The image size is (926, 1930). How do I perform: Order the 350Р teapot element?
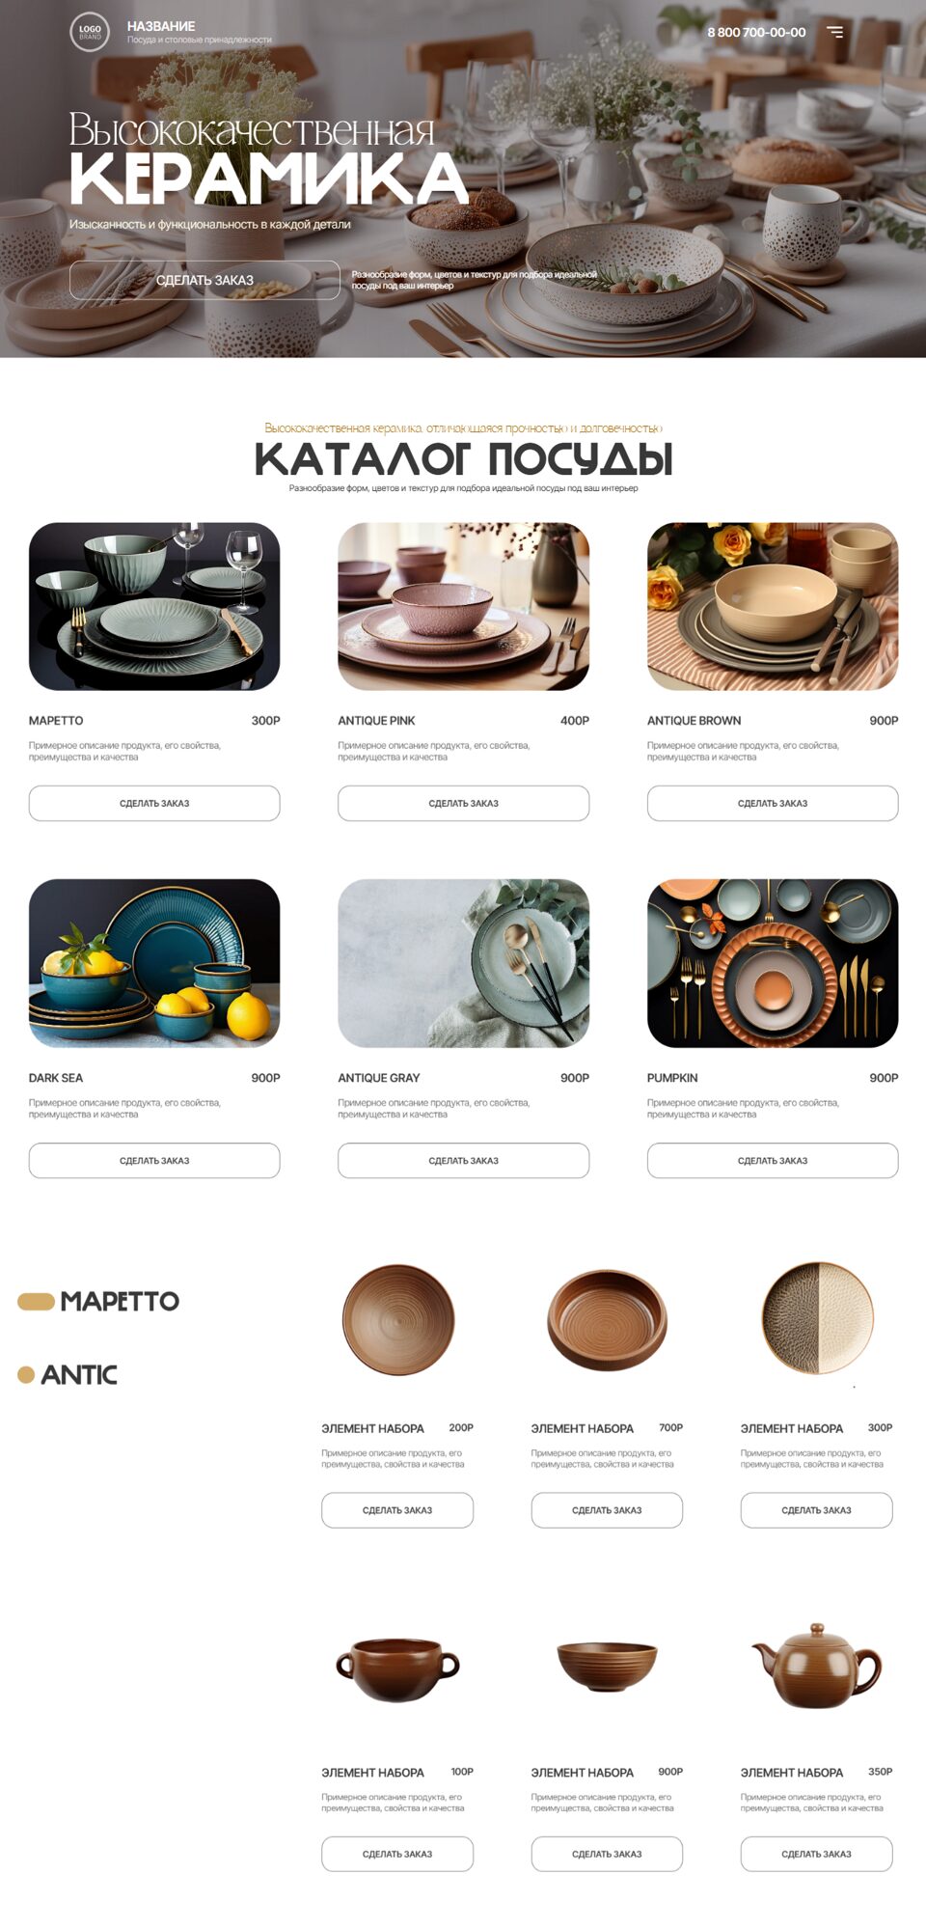click(816, 1854)
